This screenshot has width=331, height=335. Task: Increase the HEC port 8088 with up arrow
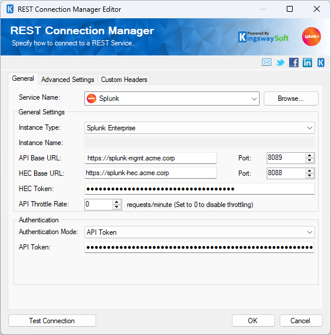point(309,170)
